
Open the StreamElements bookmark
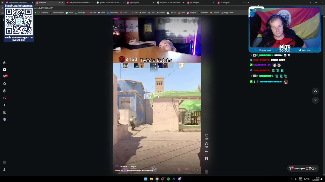[x=57, y=13]
